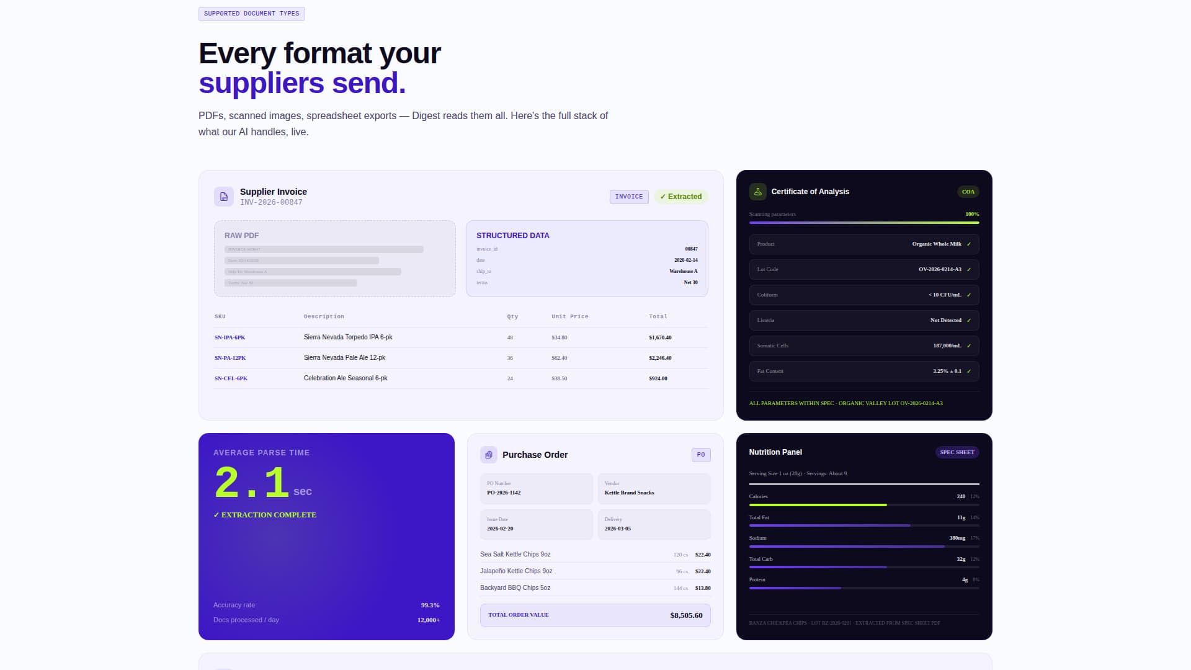1191x670 pixels.
Task: Click the SUPPORTED DOCUMENT TYPES badge
Action: point(251,14)
